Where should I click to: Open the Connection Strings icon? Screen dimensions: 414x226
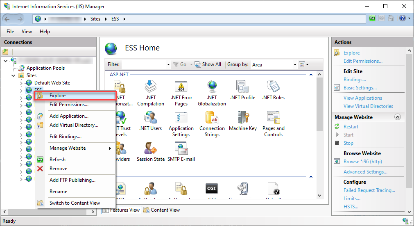212,117
